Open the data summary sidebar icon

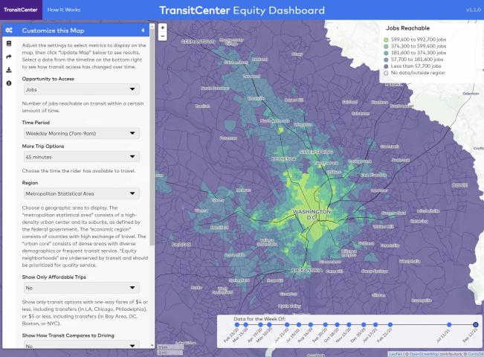coord(9,44)
